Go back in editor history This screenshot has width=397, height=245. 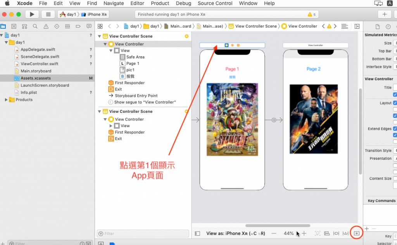coord(109,26)
